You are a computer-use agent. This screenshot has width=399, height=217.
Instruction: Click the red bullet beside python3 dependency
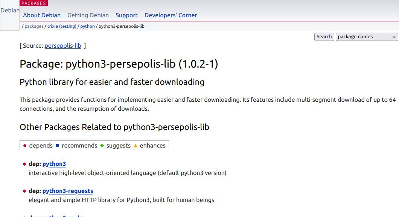(24, 164)
